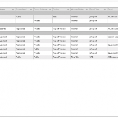Viewport: 118px width, 118px height.
Task: Click the Category column sort arrow
Action: pos(13,9)
